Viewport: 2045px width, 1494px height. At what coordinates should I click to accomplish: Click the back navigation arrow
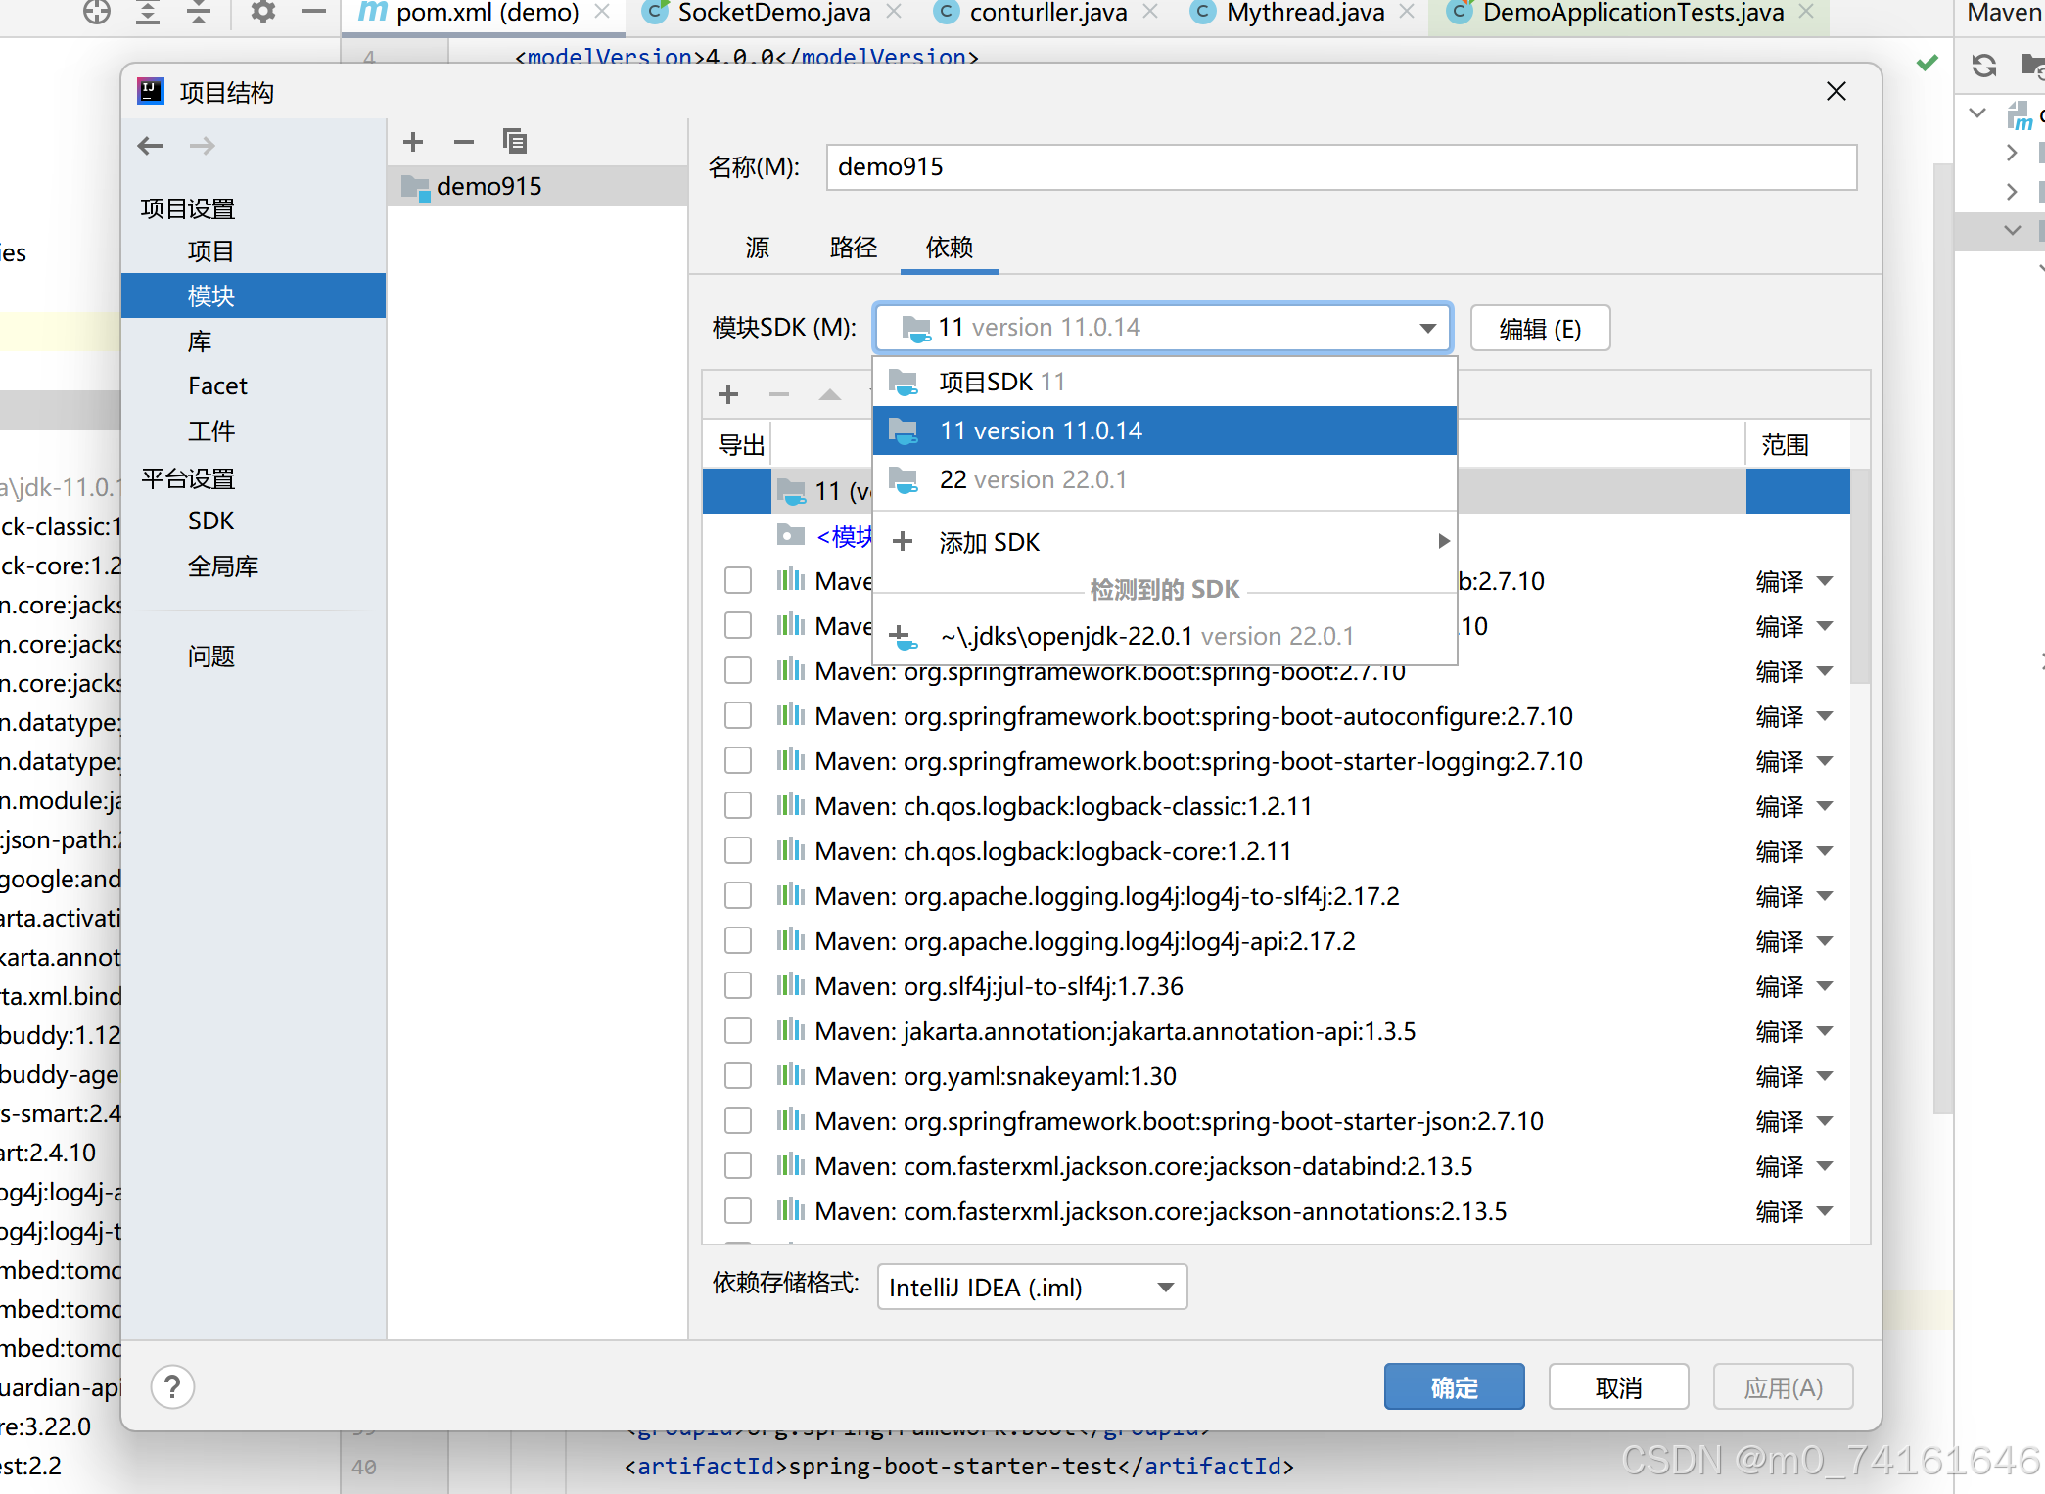tap(150, 147)
